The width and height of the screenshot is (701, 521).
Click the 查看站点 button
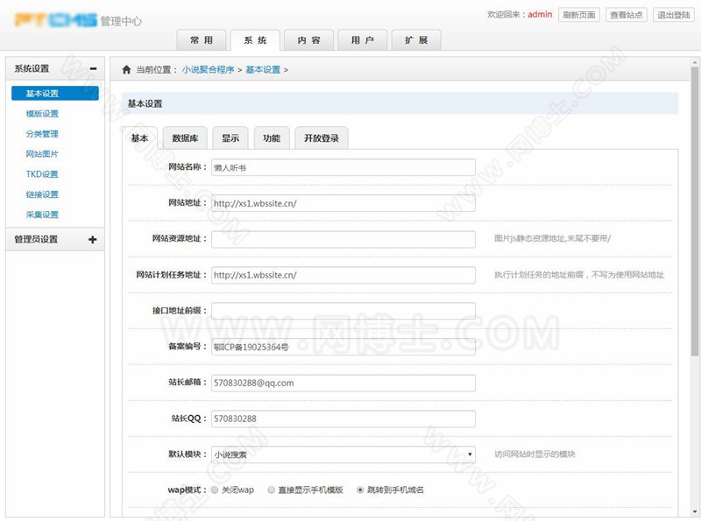pyautogui.click(x=627, y=15)
